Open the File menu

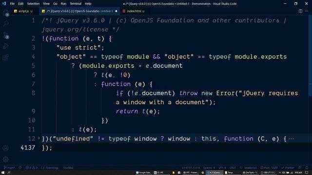click(12, 3)
